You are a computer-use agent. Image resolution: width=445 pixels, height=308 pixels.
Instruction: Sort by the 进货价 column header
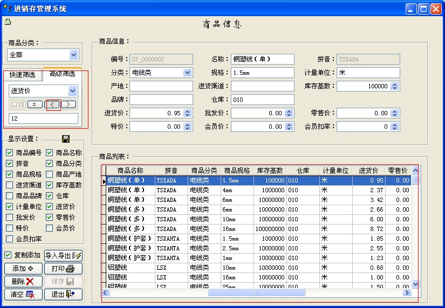368,171
